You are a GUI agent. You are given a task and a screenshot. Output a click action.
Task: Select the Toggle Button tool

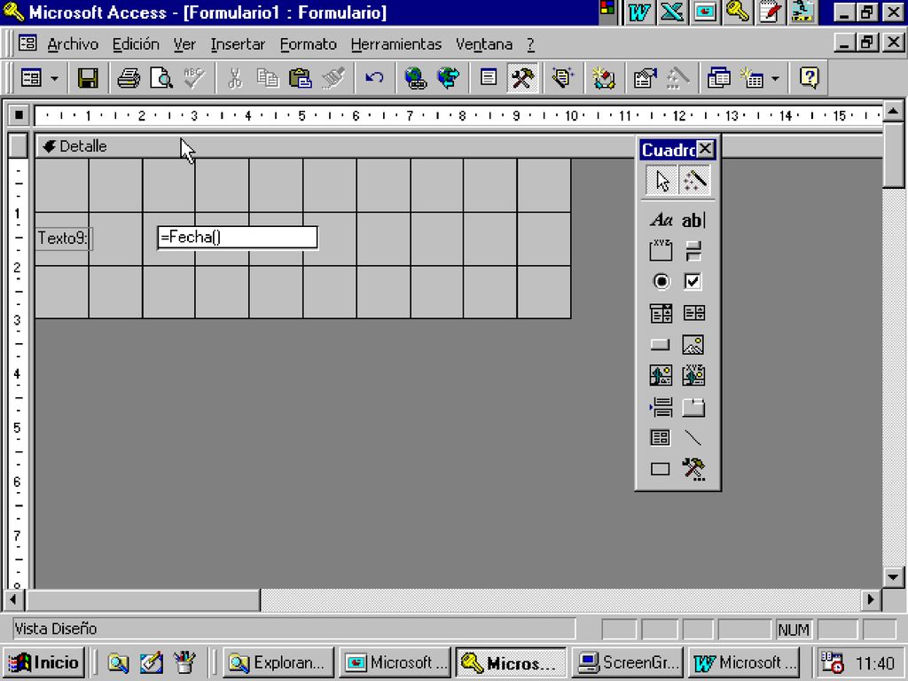coord(693,251)
